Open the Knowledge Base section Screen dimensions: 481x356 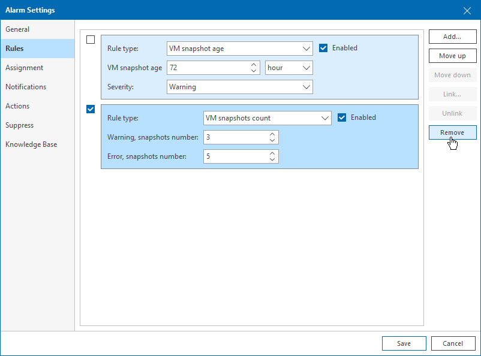click(x=31, y=144)
